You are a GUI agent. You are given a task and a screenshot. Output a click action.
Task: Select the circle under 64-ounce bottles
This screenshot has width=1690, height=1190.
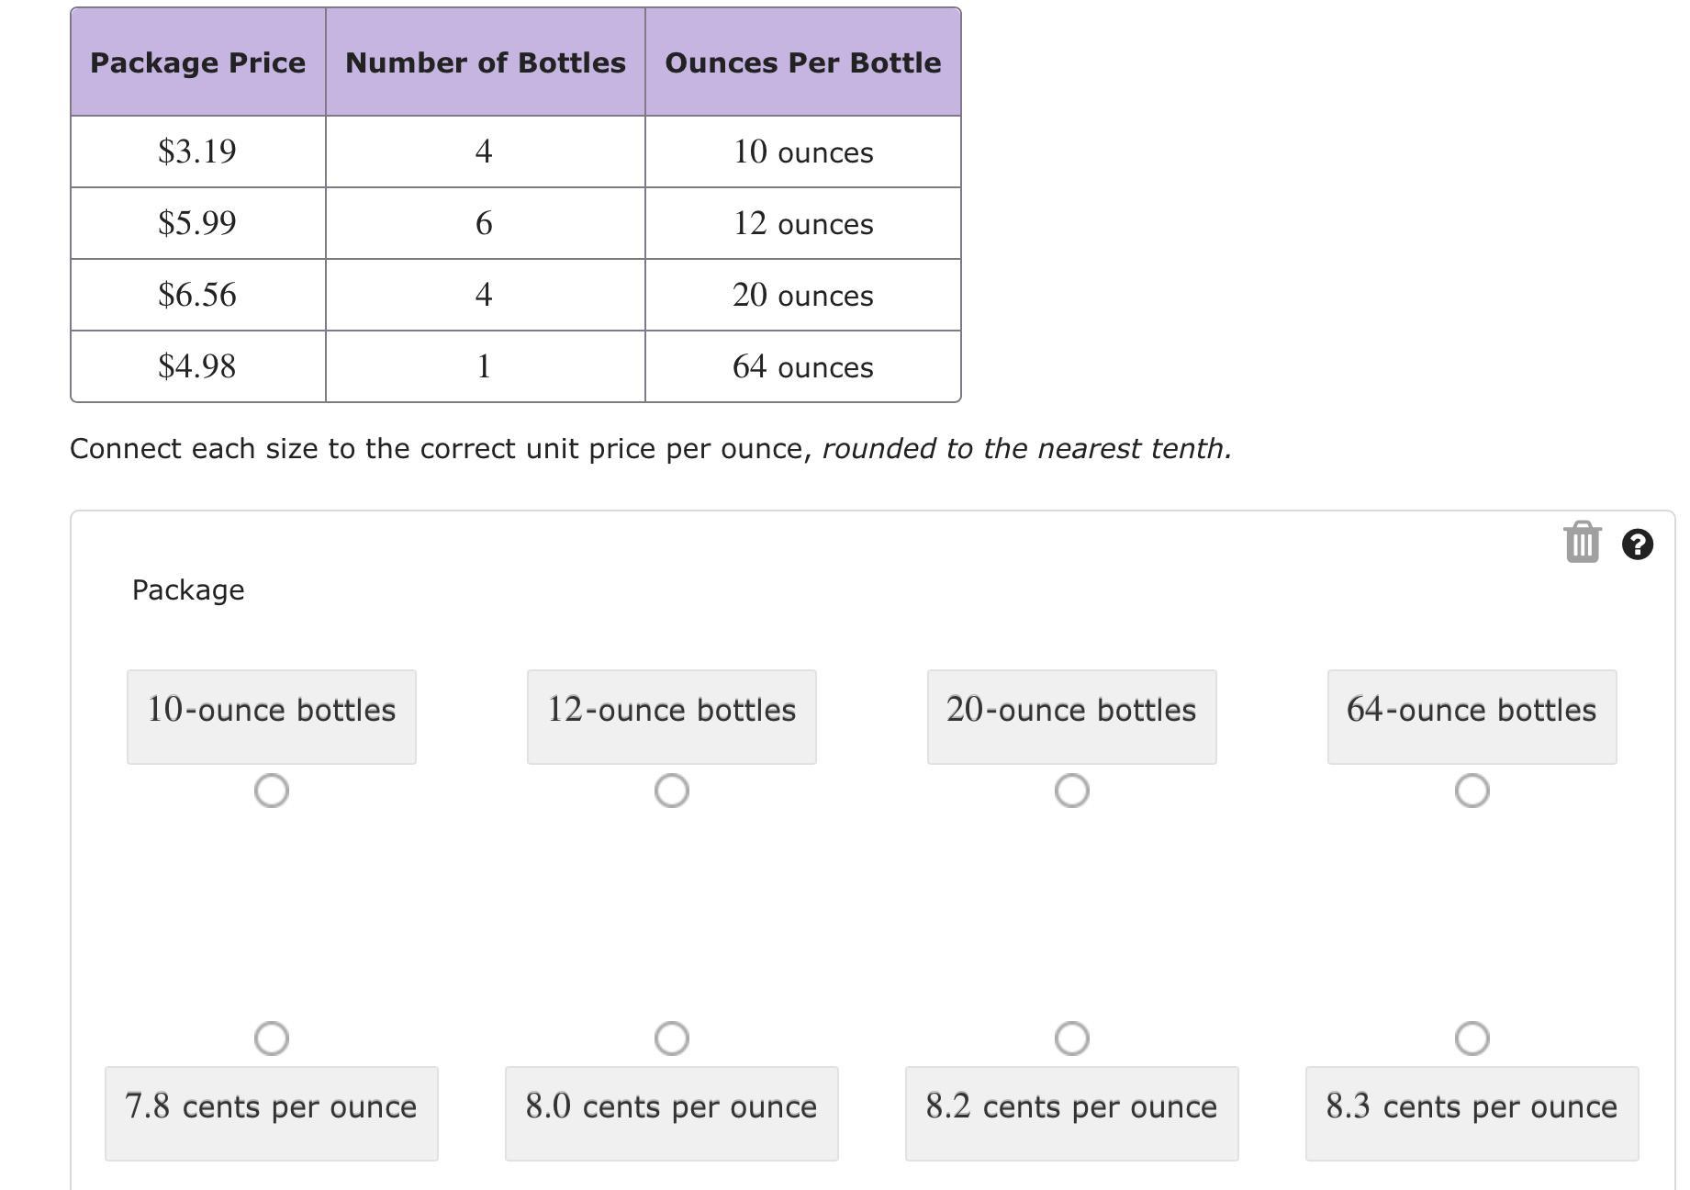point(1472,791)
